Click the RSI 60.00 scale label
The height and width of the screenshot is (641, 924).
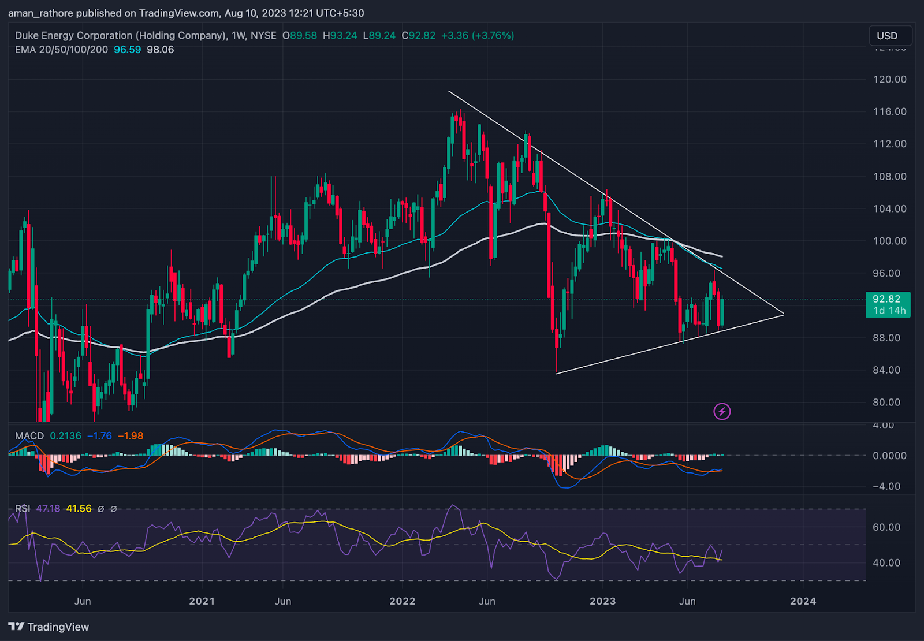[x=887, y=527]
